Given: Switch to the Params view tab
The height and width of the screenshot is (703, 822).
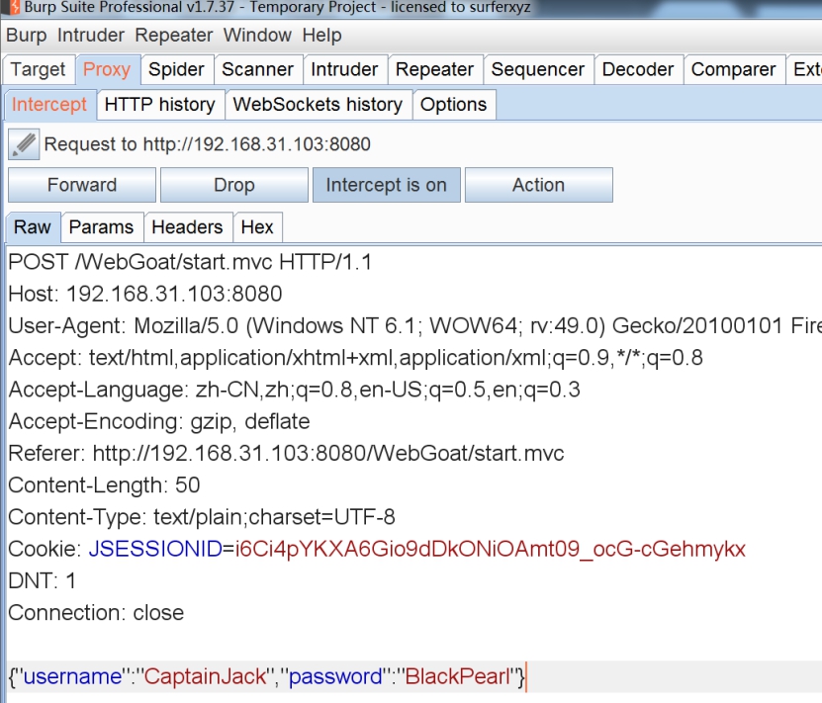Looking at the screenshot, I should pyautogui.click(x=101, y=227).
